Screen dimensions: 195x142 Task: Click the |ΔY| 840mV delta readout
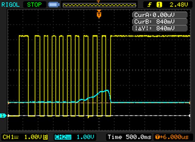[160, 28]
